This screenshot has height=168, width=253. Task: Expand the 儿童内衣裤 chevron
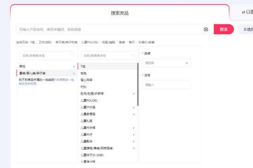(x=133, y=128)
